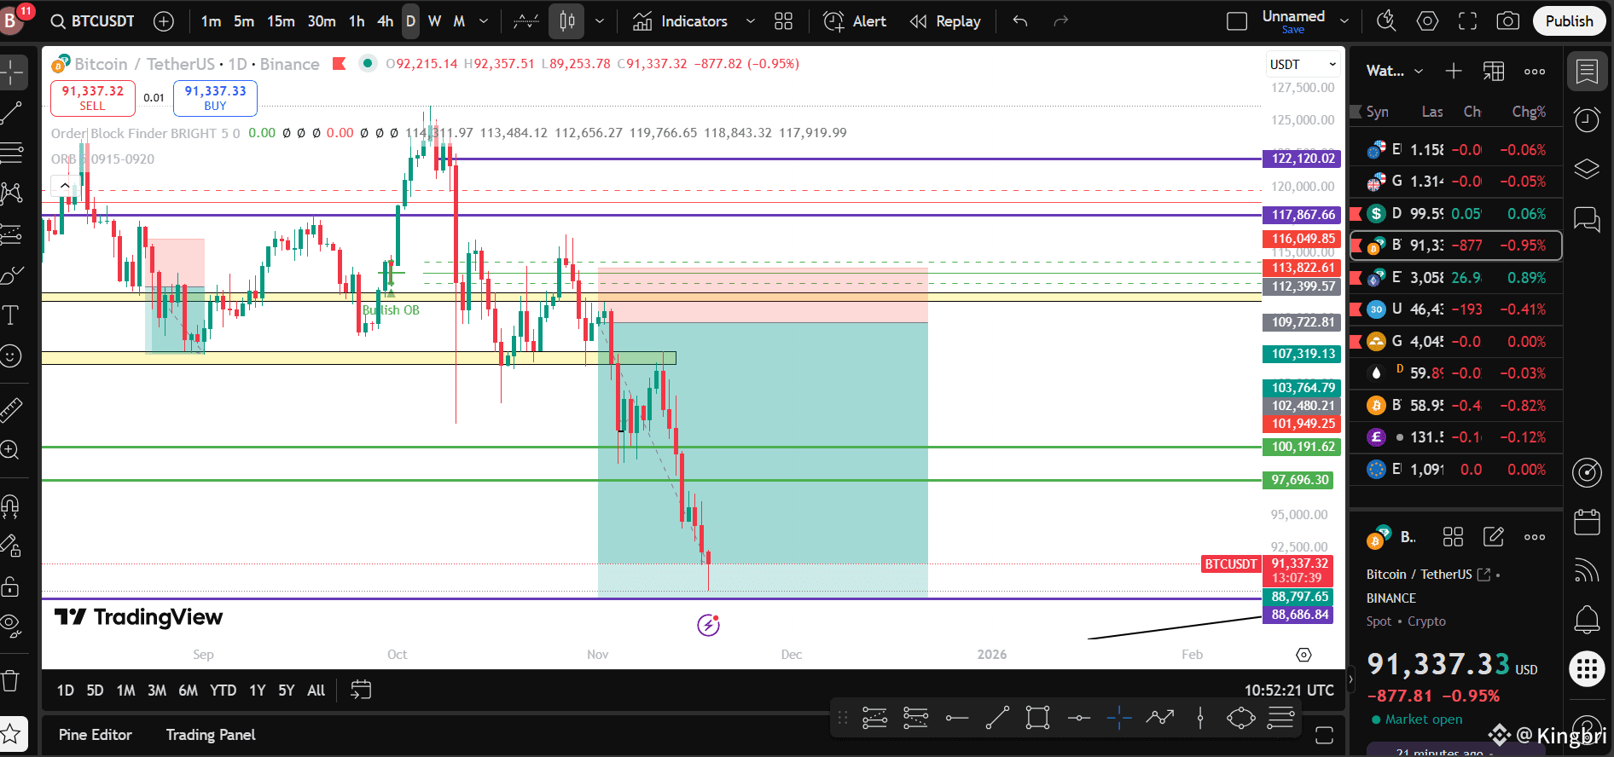Toggle hide all drawings eye icon
1614x757 pixels.
click(x=12, y=626)
